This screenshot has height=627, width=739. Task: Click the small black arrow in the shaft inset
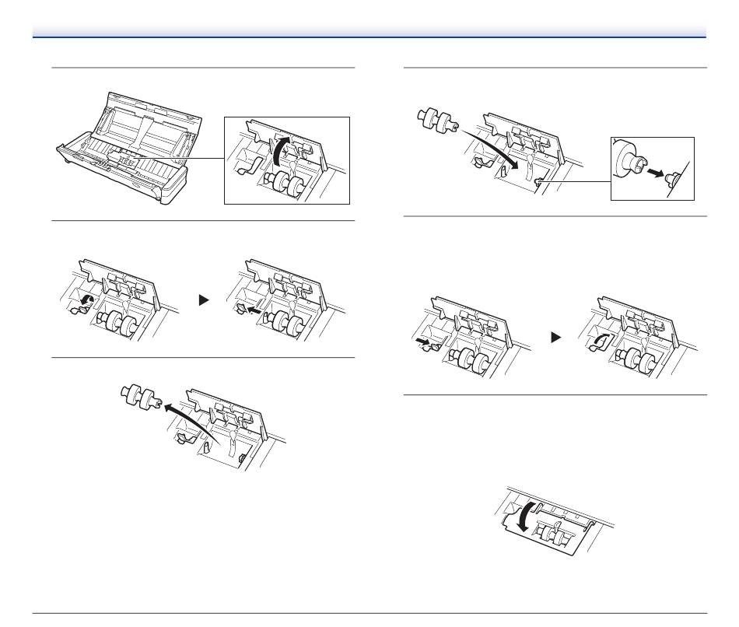tap(655, 173)
